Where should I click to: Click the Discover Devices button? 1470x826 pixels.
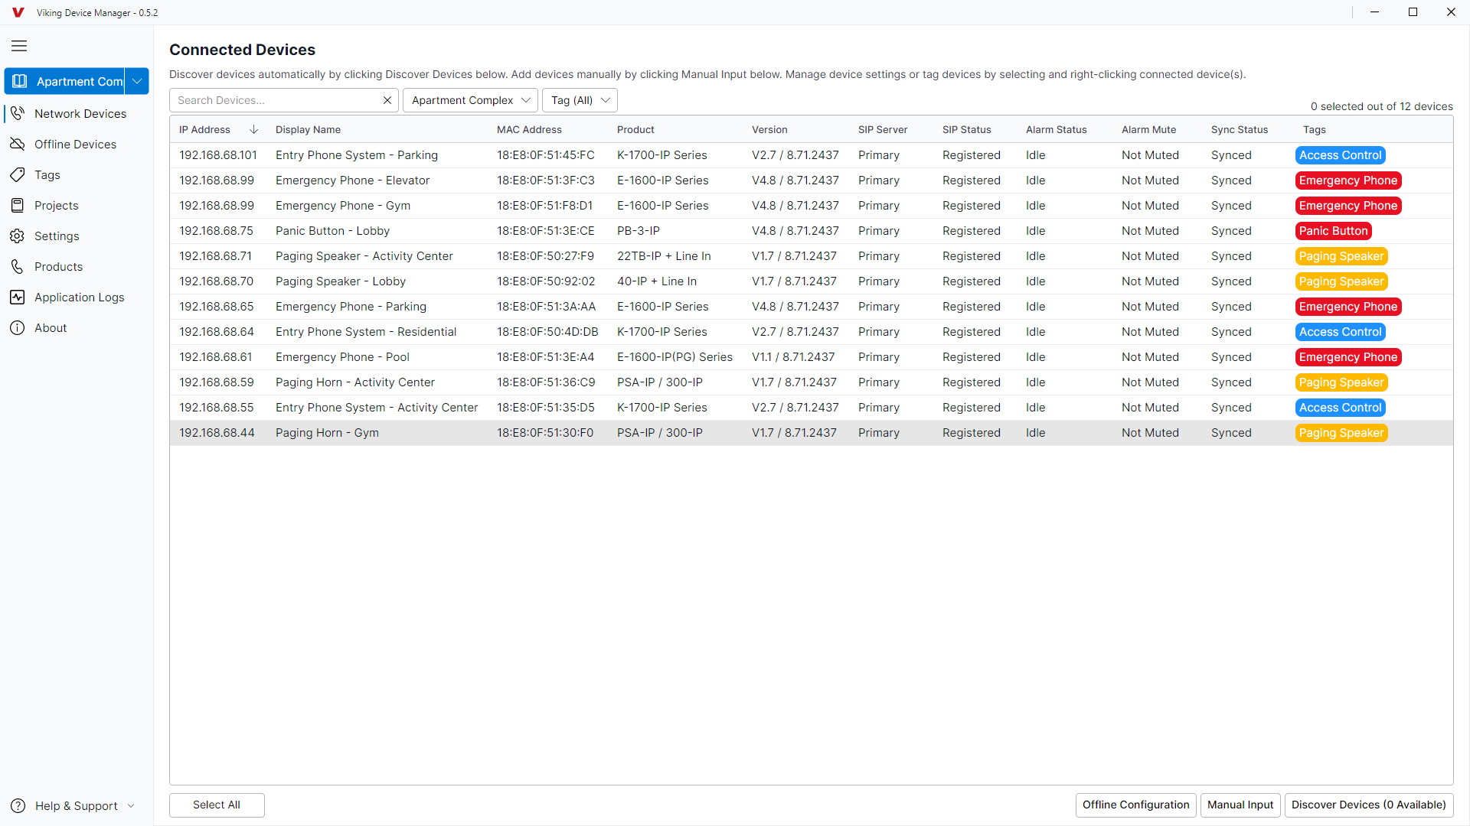[x=1368, y=805]
